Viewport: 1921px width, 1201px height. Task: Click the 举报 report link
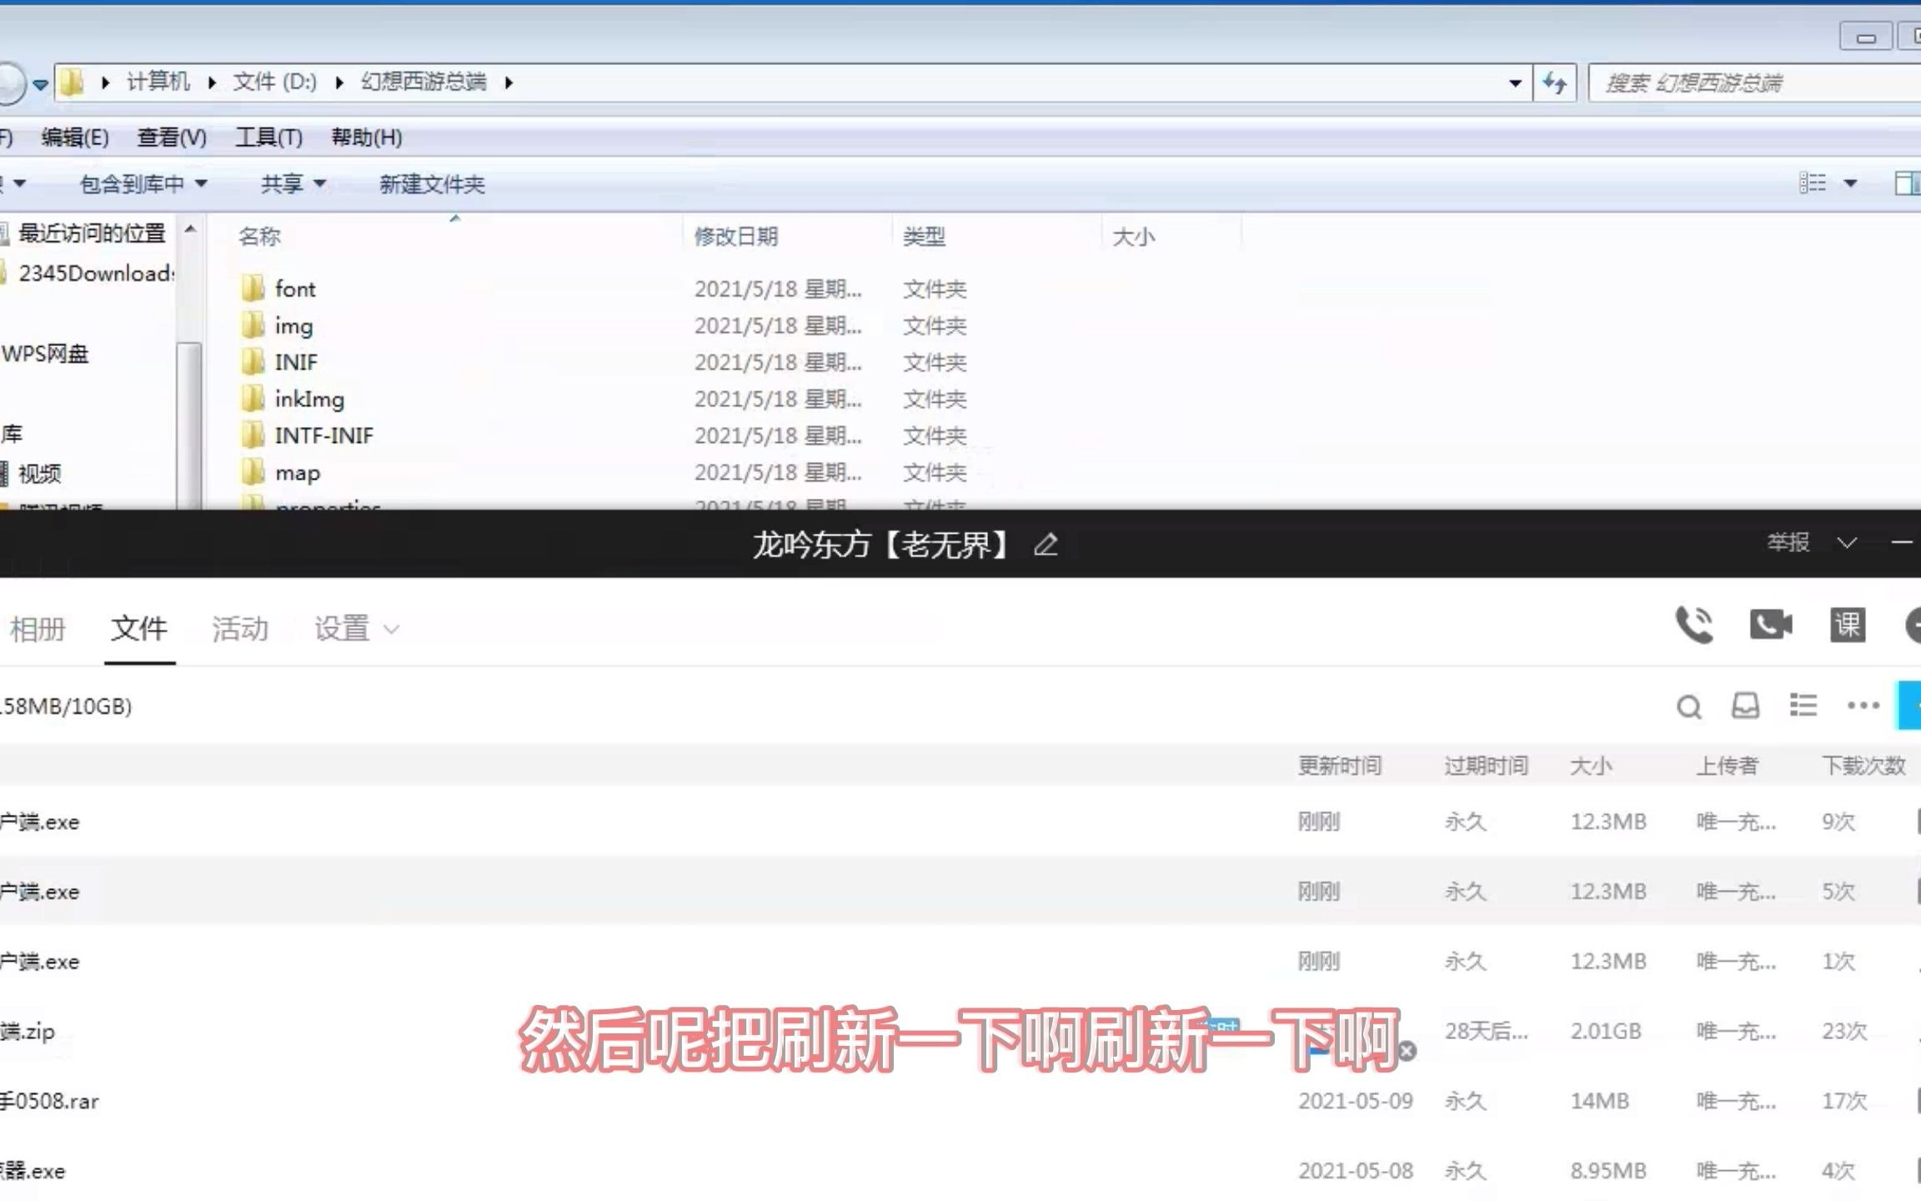pyautogui.click(x=1788, y=543)
